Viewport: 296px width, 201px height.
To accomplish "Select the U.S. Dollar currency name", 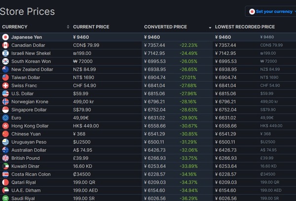I will point(22,94).
